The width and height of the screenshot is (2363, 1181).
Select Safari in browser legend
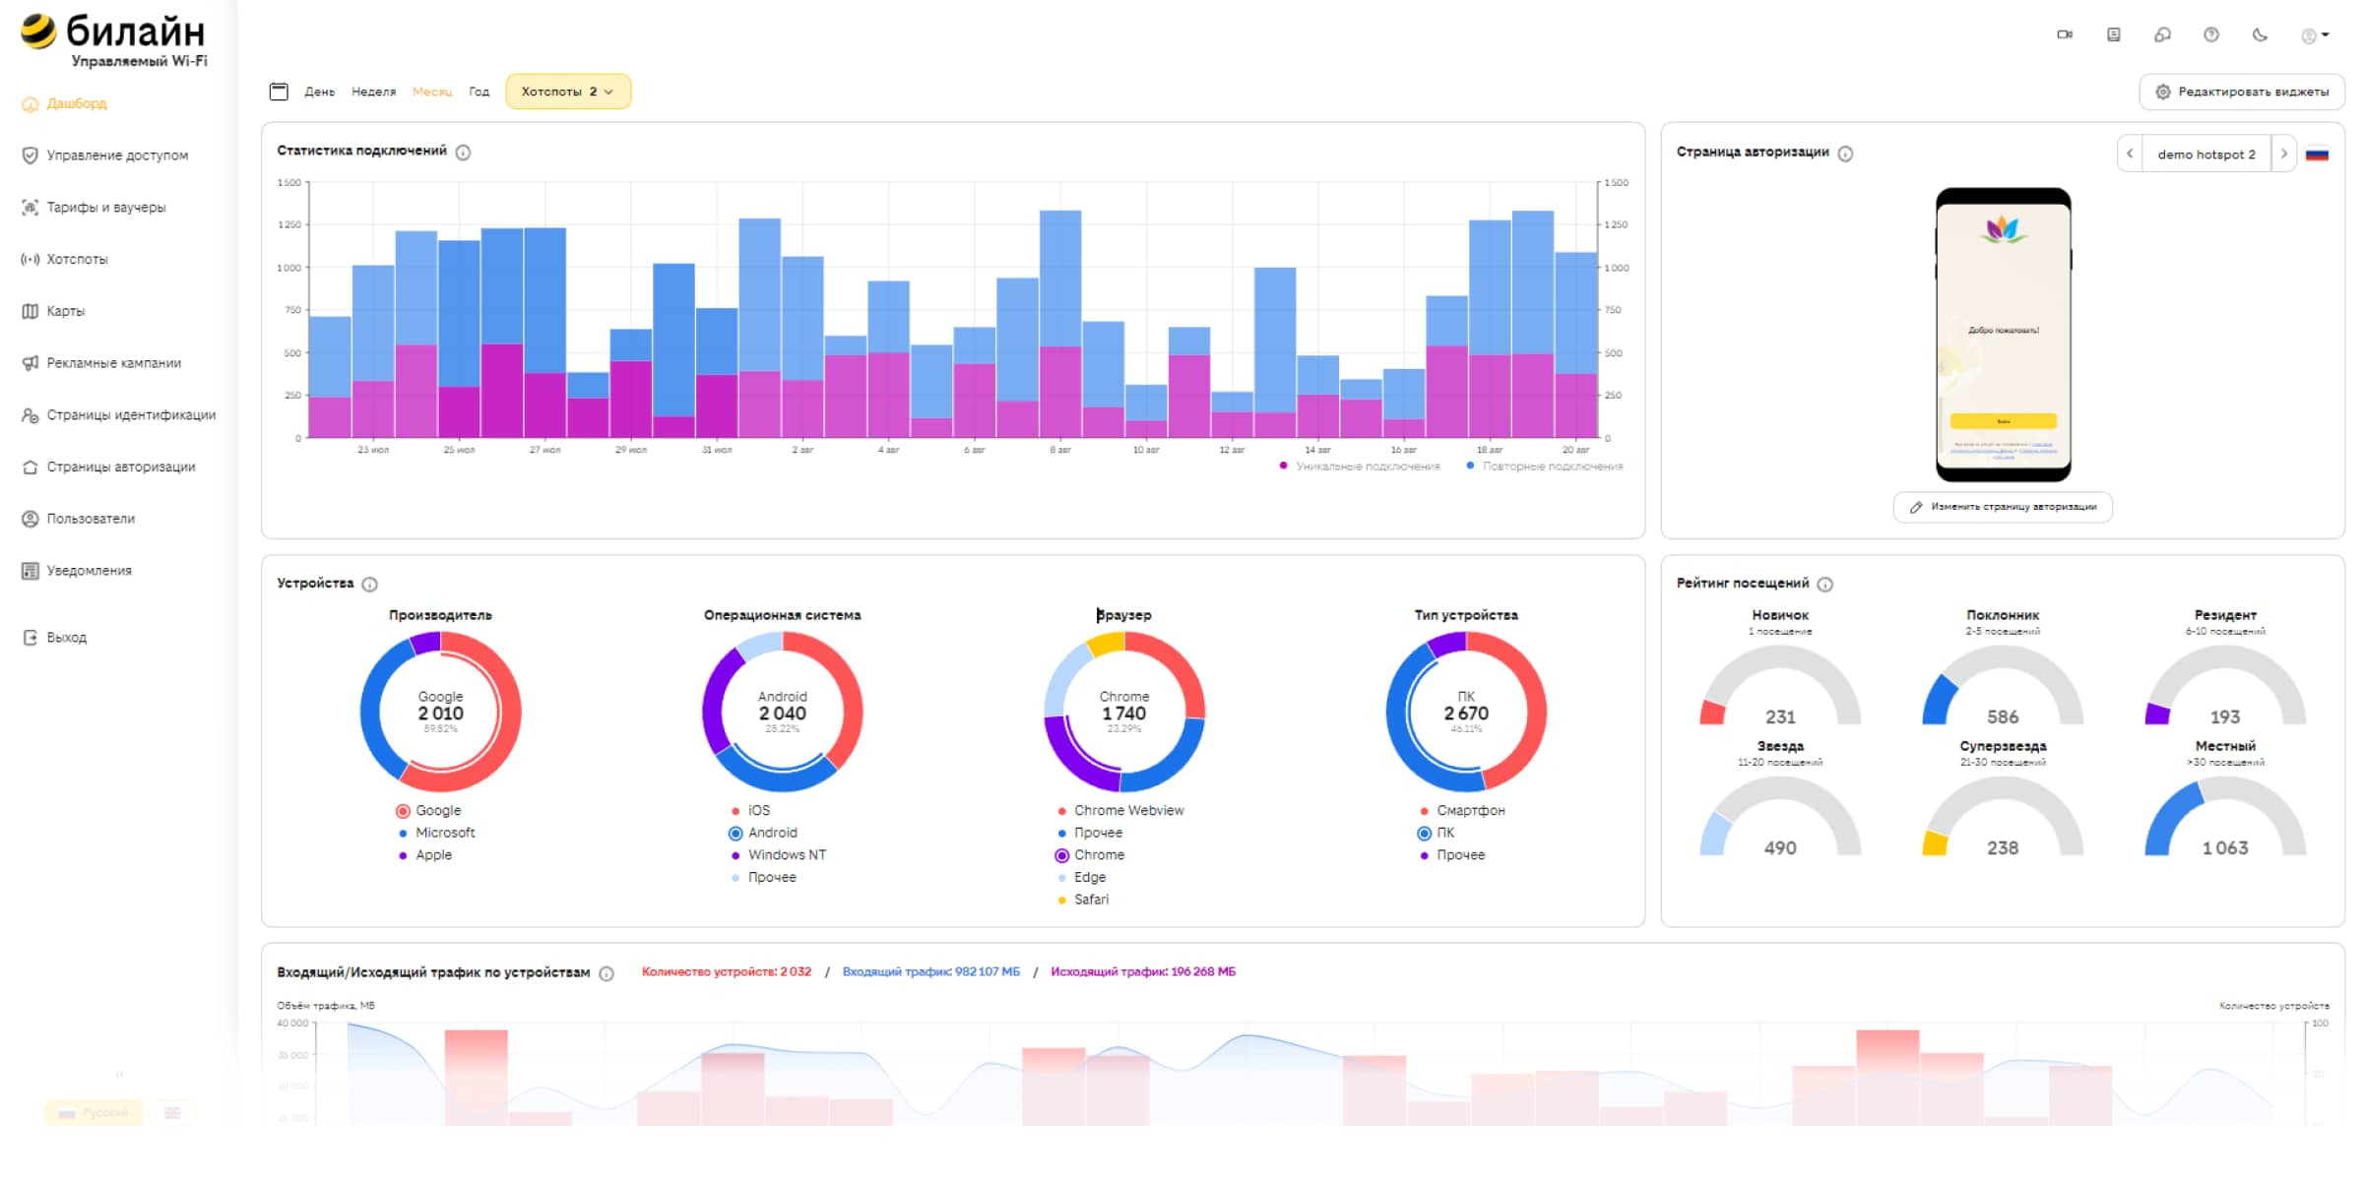(x=1082, y=900)
